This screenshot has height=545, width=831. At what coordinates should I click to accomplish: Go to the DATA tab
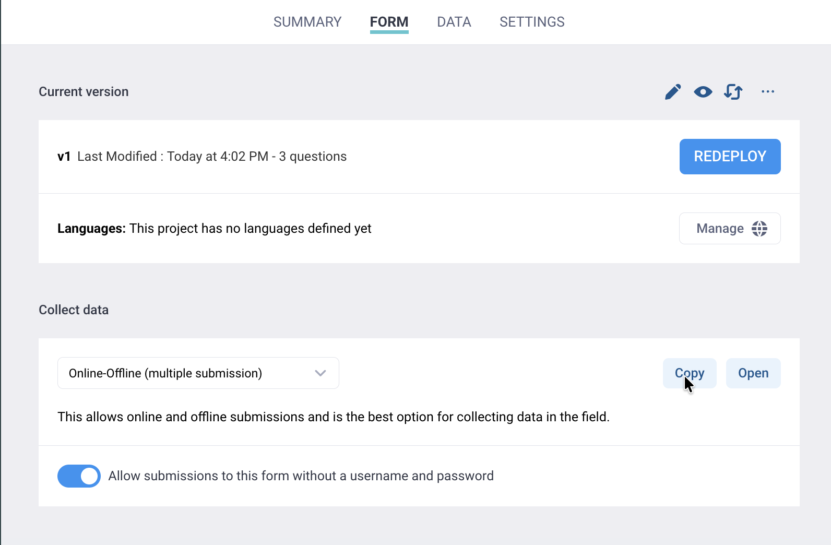tap(454, 22)
